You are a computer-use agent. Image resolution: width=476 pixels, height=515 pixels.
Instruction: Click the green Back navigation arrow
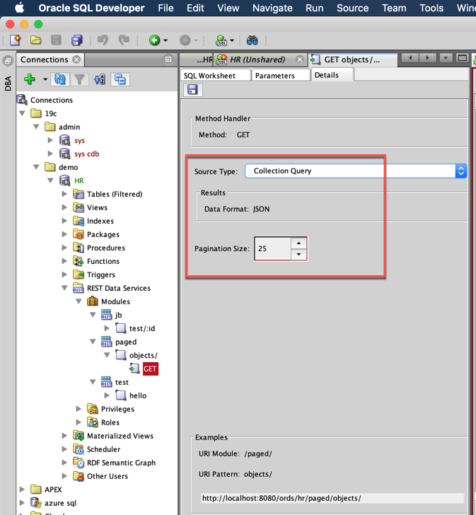tap(154, 40)
